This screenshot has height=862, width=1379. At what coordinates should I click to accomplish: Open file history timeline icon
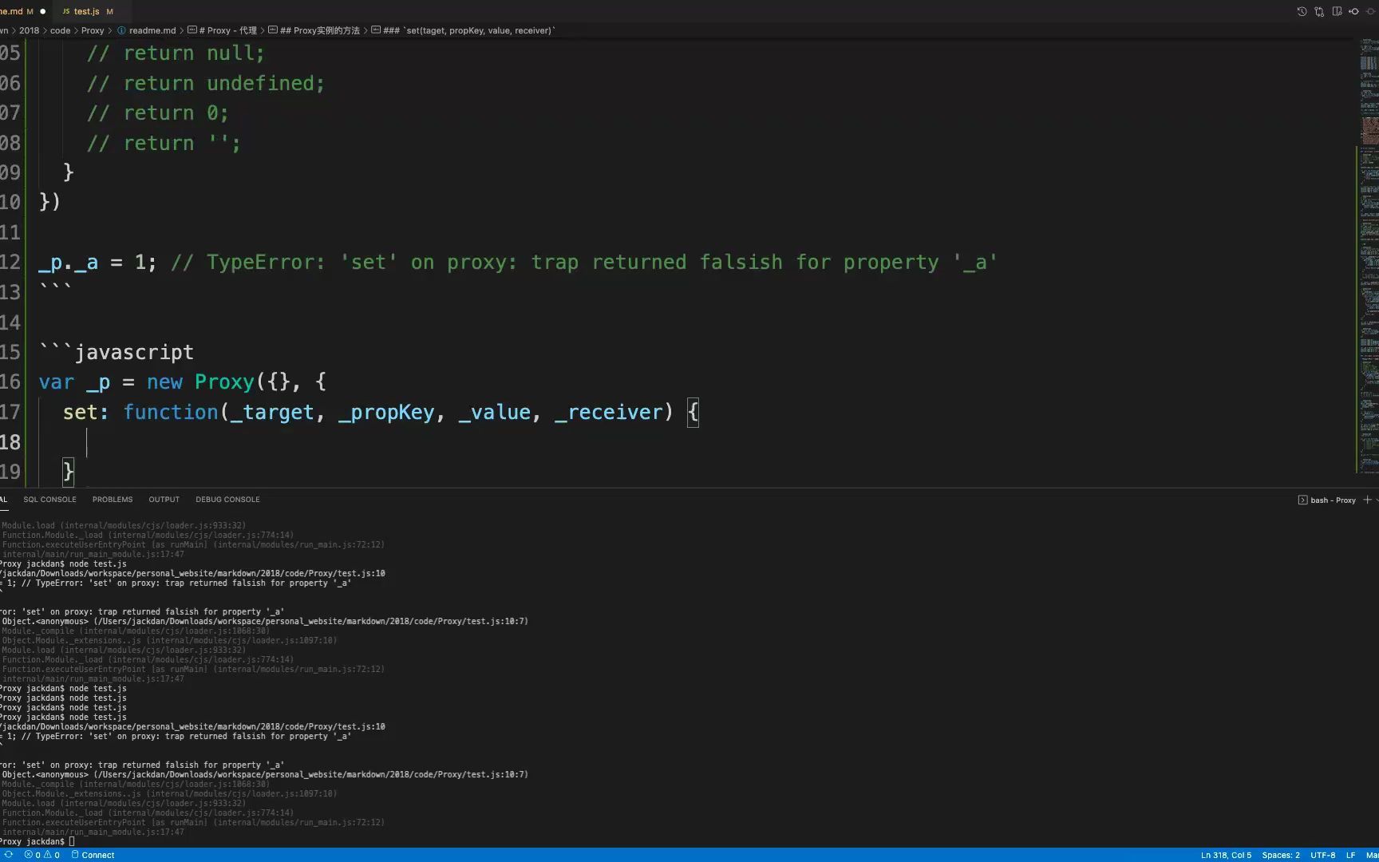pyautogui.click(x=1302, y=11)
